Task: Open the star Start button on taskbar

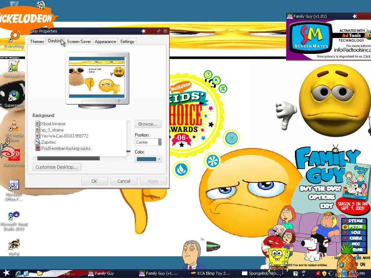Action: (x=6, y=273)
